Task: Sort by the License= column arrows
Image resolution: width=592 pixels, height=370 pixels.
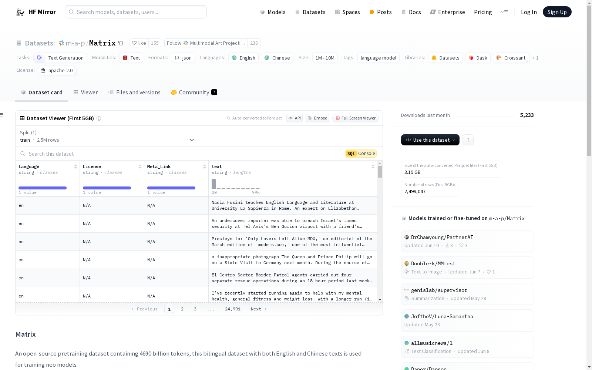Action: [140, 166]
